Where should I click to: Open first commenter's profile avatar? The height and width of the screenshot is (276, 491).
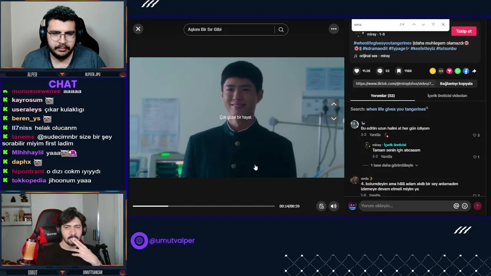pos(355,125)
